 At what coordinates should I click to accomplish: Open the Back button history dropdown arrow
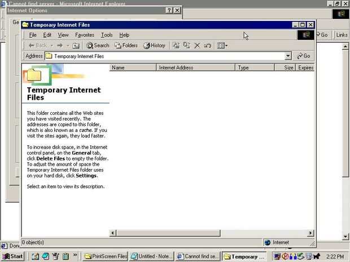(51, 46)
